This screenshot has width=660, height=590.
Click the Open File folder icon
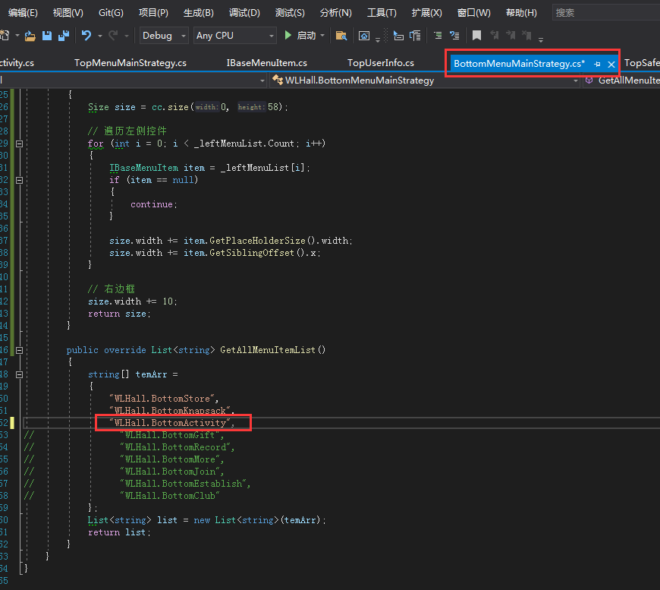click(x=30, y=36)
